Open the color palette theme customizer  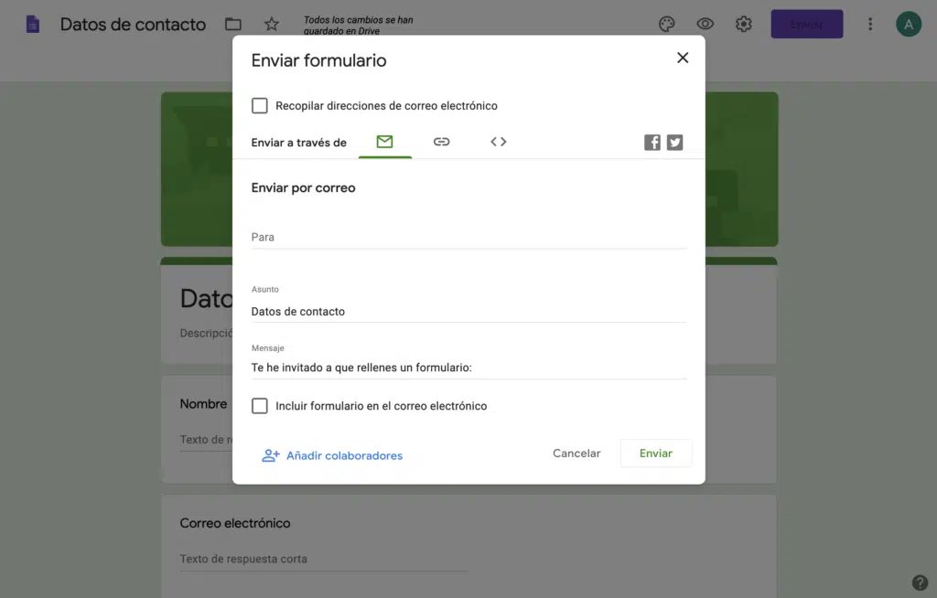(x=666, y=25)
